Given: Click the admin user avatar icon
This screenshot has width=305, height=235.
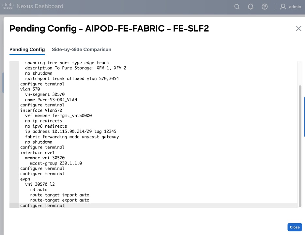Looking at the screenshot, I should coord(283,7).
